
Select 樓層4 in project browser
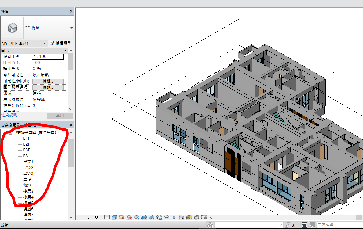[x=28, y=197]
